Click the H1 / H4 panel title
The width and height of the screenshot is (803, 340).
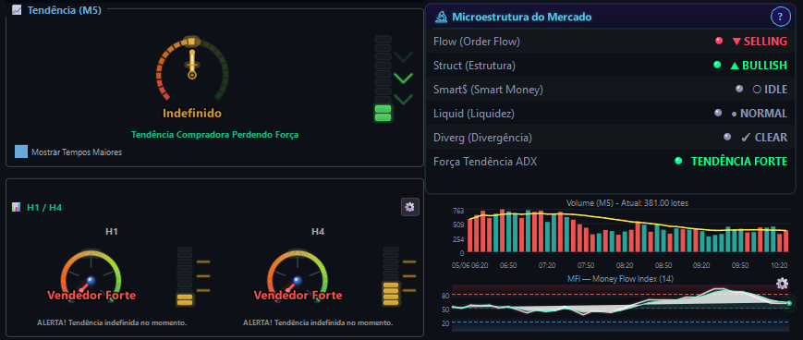click(x=44, y=207)
